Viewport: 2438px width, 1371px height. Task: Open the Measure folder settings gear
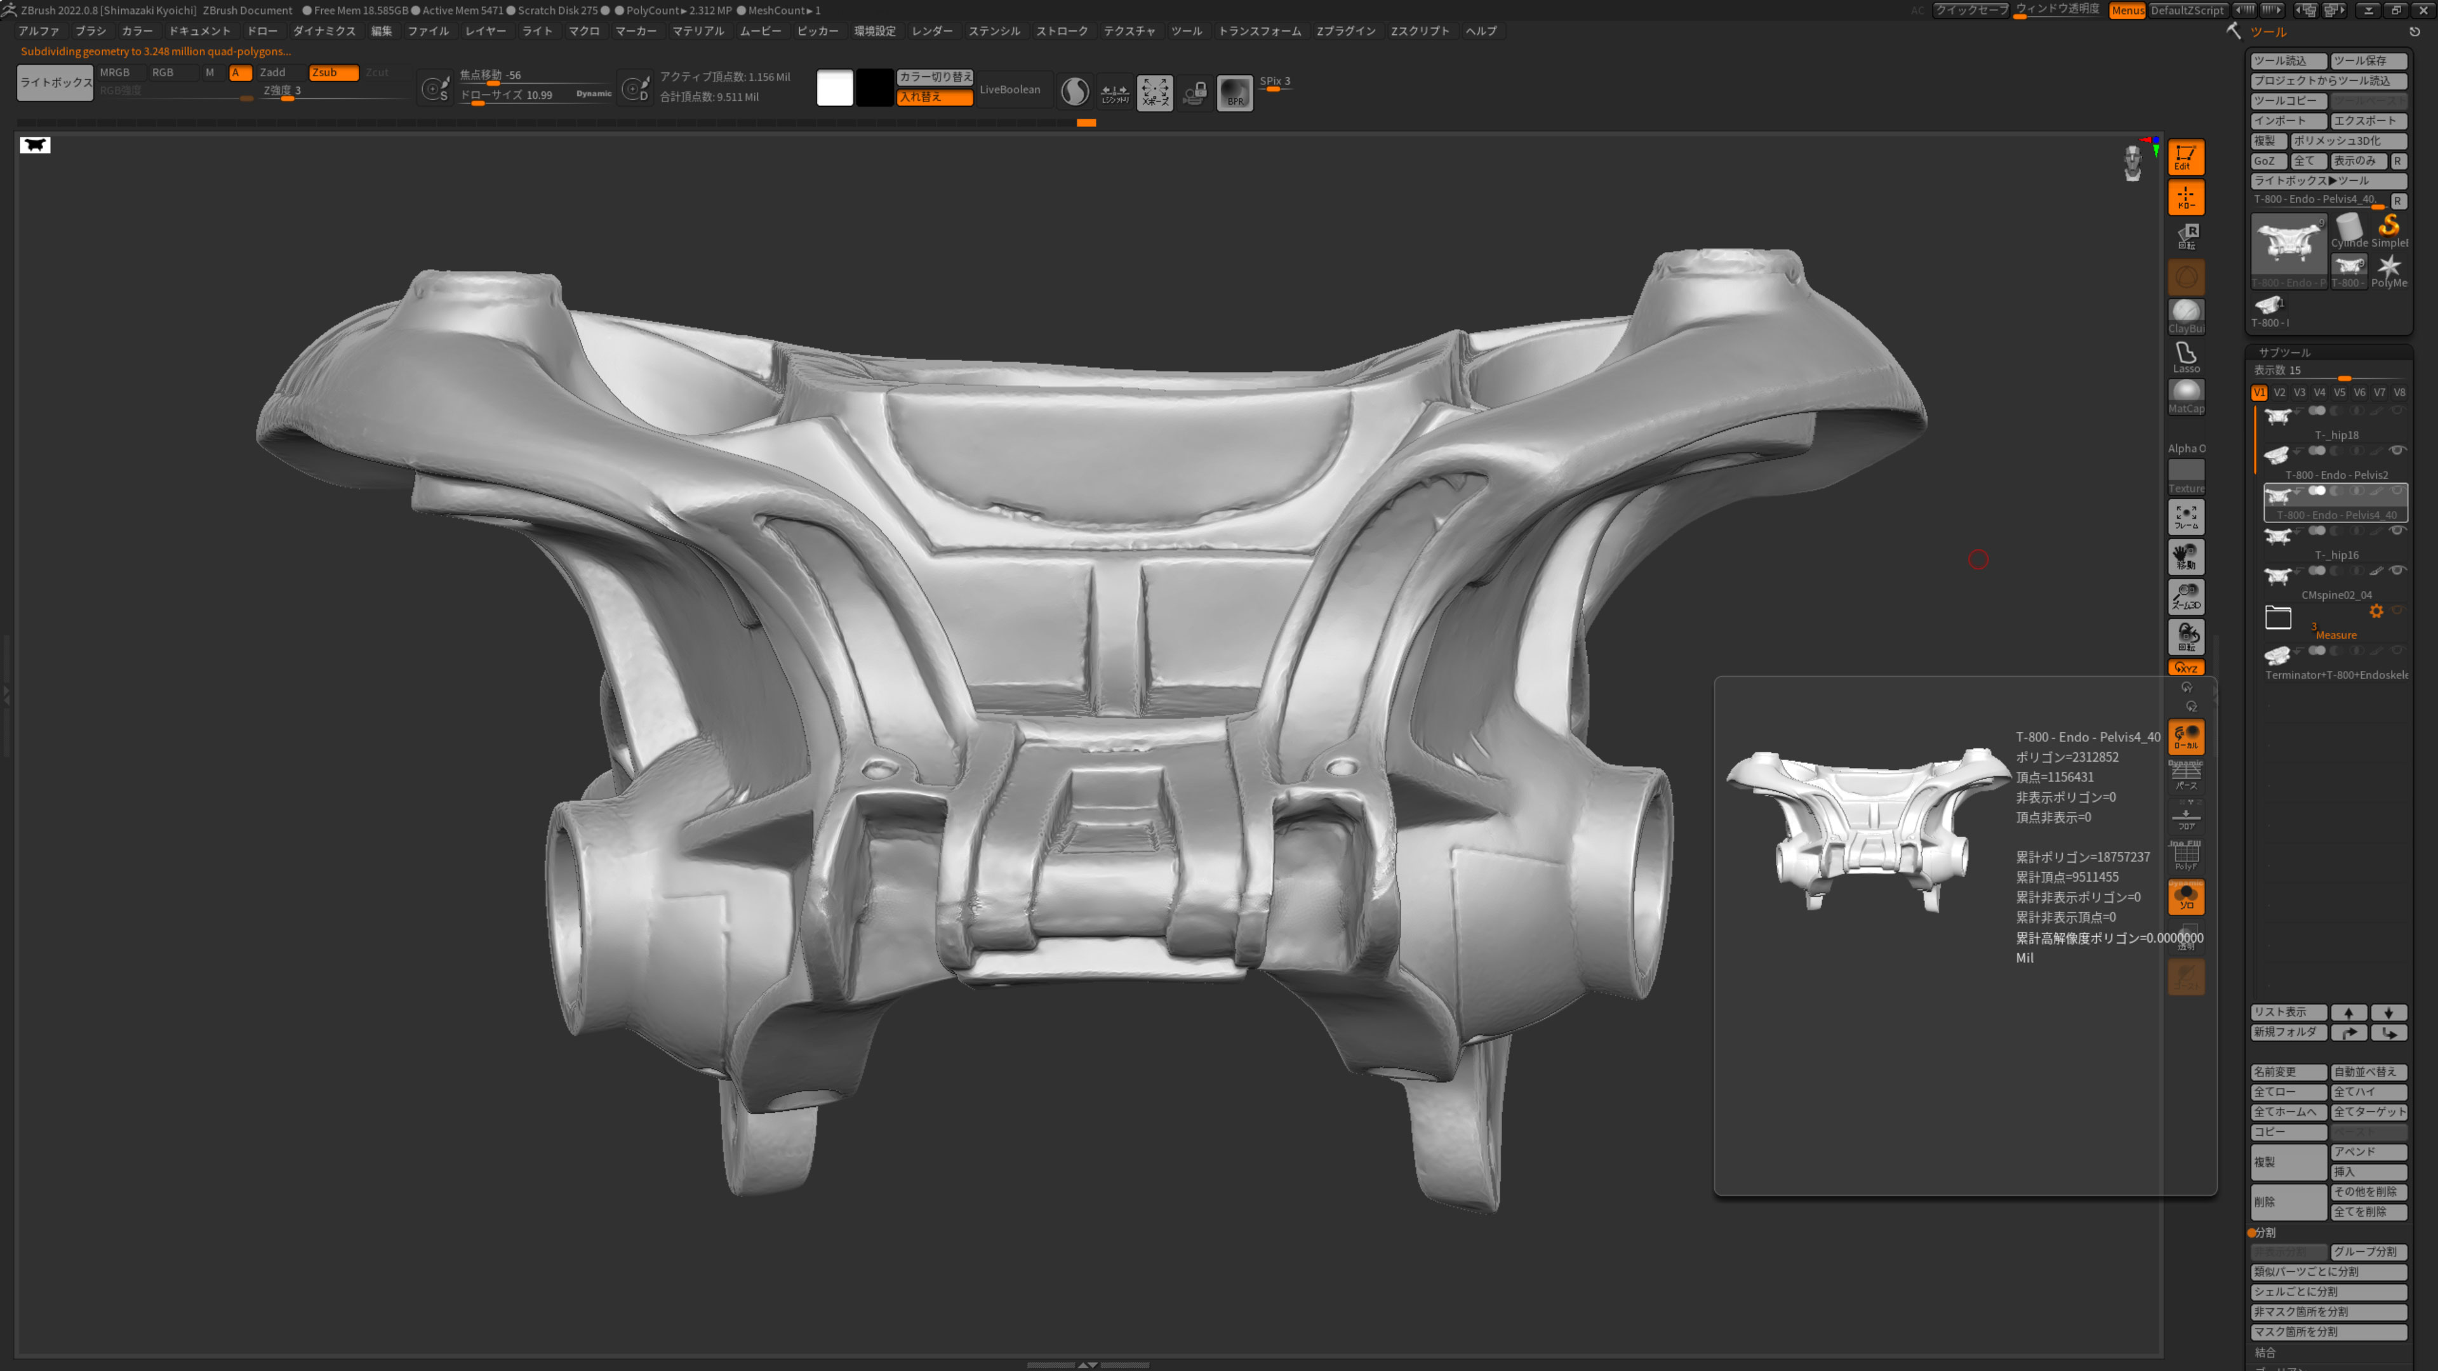tap(2376, 611)
